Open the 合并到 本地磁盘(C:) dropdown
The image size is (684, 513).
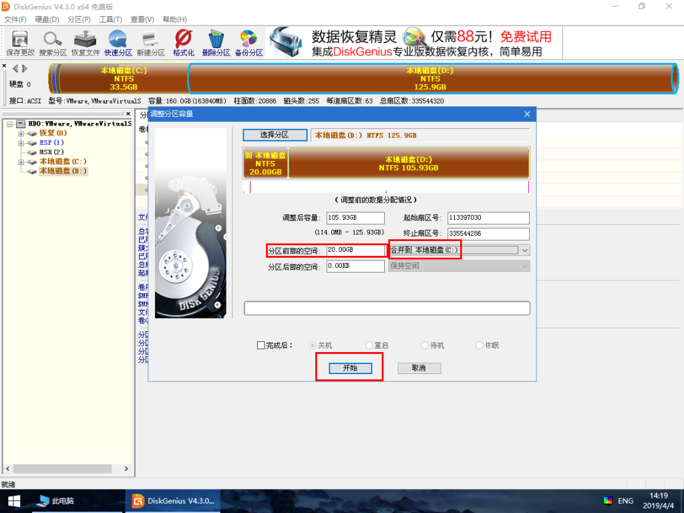pyautogui.click(x=526, y=250)
